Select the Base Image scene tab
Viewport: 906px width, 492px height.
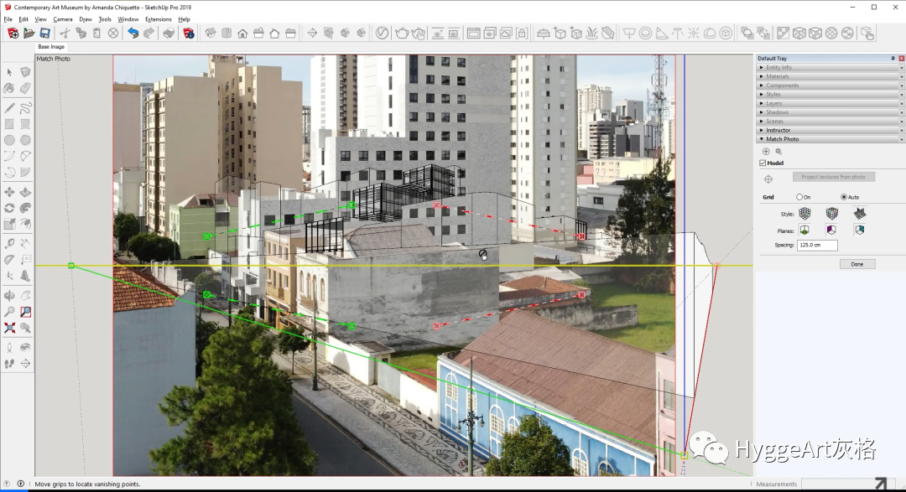tap(51, 47)
